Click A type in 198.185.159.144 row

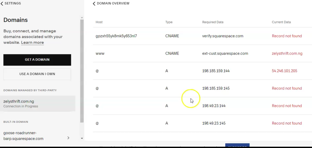pyautogui.click(x=167, y=71)
